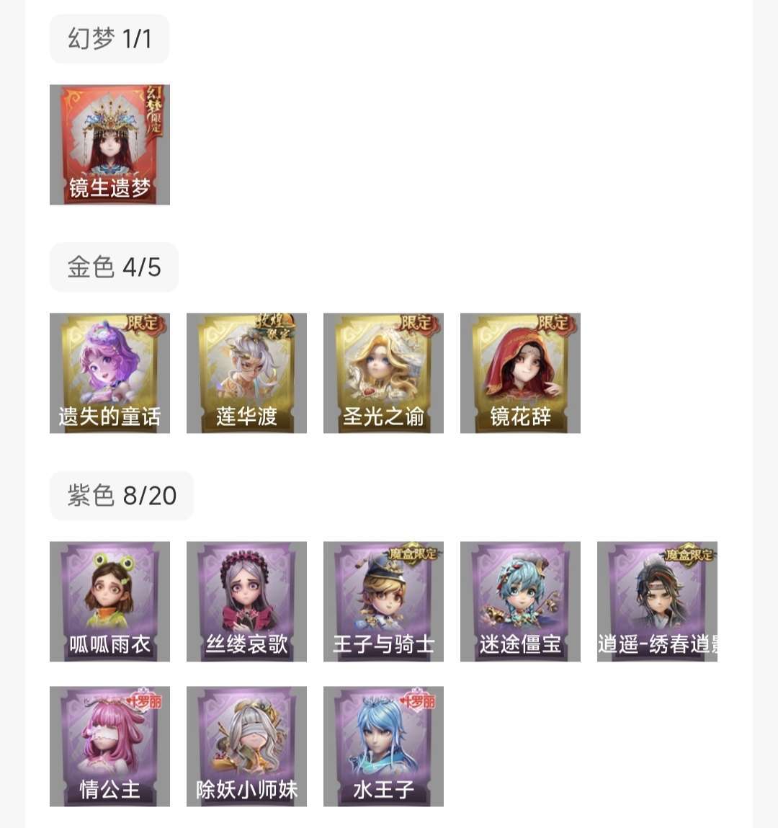Select the 王子与骑士 skin card
Image resolution: width=778 pixels, height=828 pixels.
coord(384,602)
